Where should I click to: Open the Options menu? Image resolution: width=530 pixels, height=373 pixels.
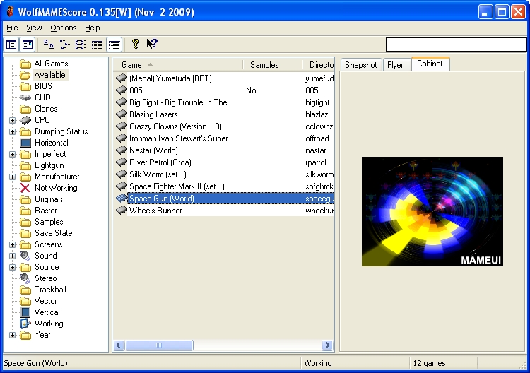64,28
